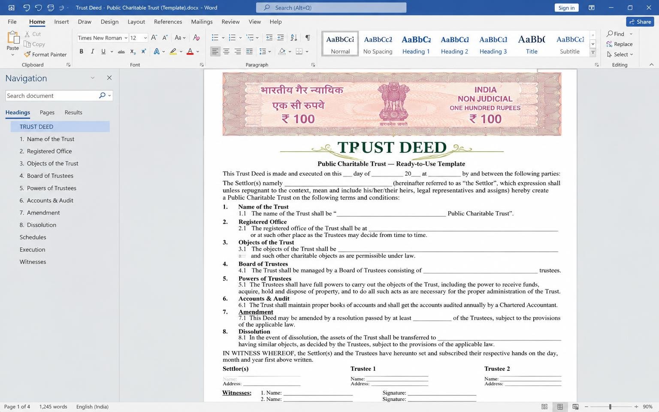Click Replace in Editing group
The image size is (659, 412).
(620, 44)
